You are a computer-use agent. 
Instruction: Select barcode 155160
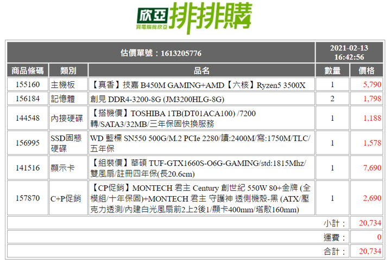[x=28, y=84]
